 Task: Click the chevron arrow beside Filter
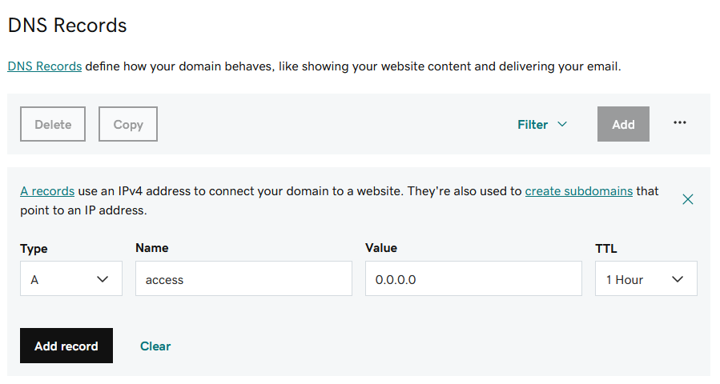tap(562, 124)
